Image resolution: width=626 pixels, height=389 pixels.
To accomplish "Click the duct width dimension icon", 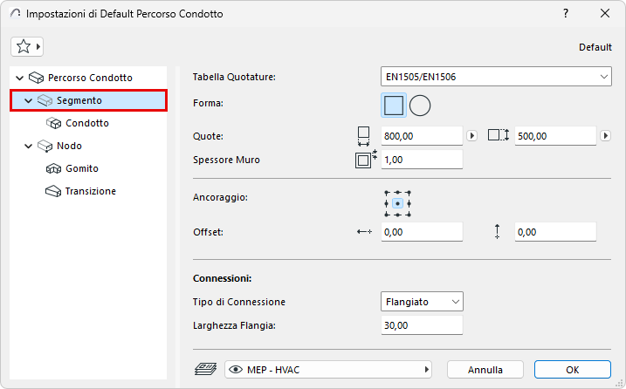I will tap(363, 136).
